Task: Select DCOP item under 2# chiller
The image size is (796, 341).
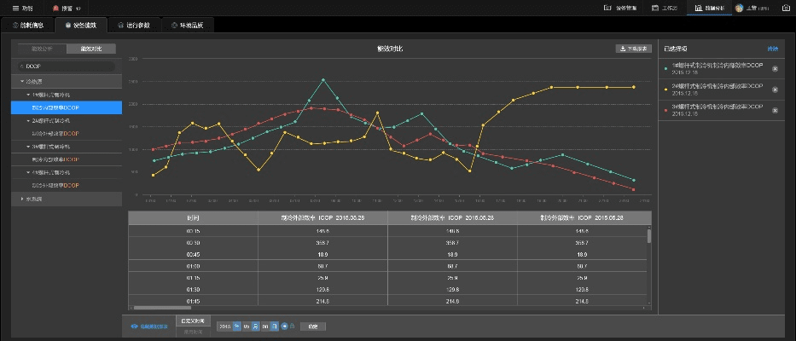Action: click(56, 134)
